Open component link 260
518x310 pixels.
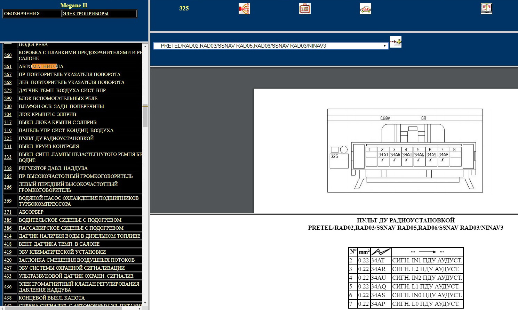(8, 55)
